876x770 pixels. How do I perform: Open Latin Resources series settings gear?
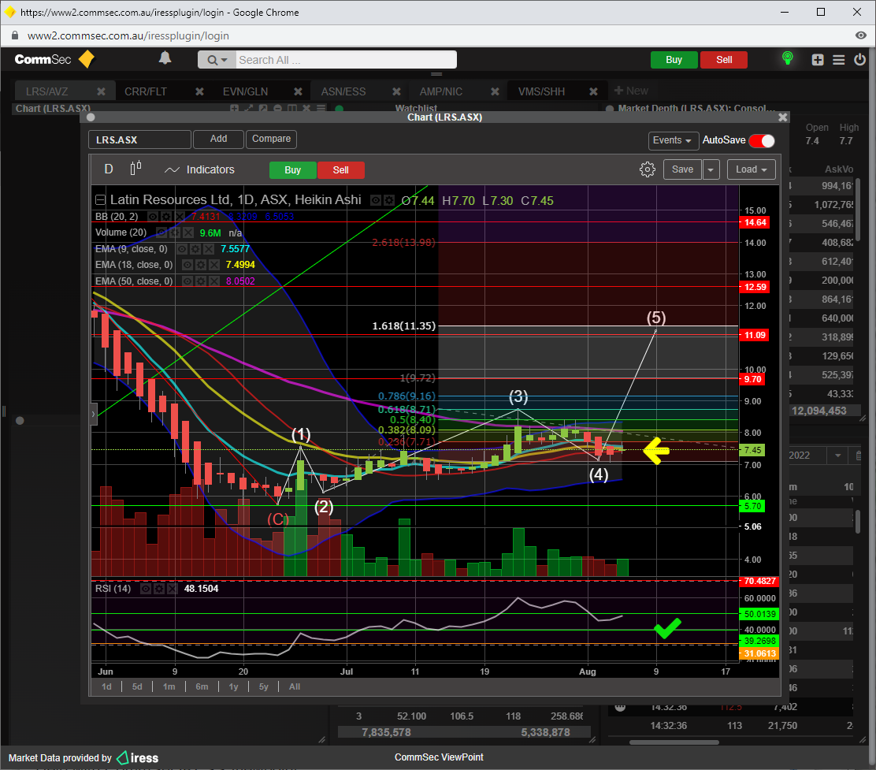(x=389, y=200)
